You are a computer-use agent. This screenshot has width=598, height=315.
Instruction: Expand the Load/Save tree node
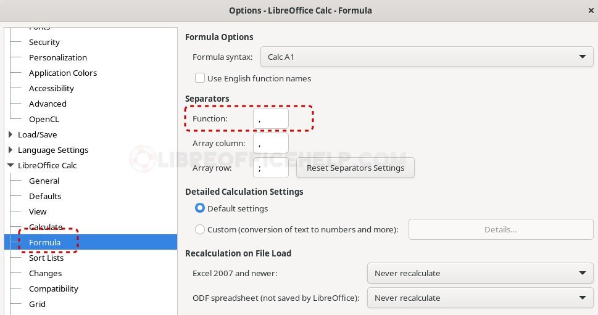[10, 134]
